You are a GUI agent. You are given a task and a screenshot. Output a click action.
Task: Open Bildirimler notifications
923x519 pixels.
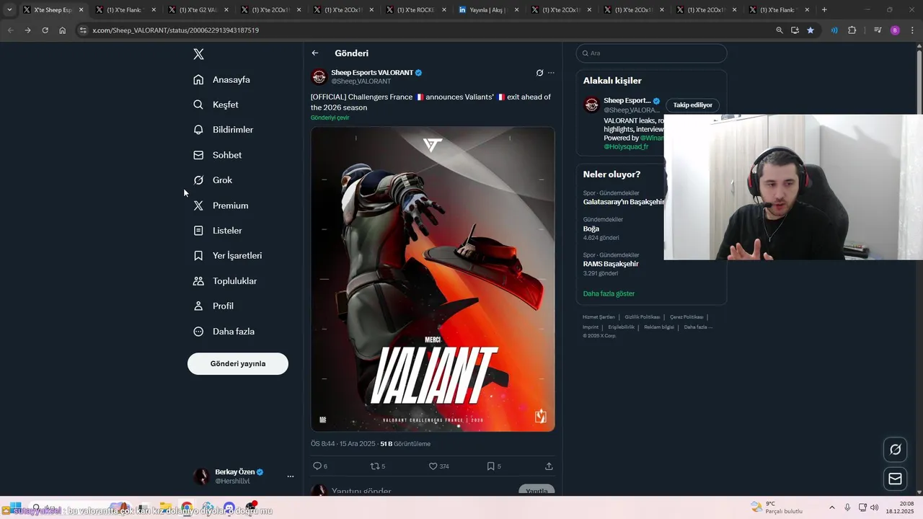[x=224, y=130]
